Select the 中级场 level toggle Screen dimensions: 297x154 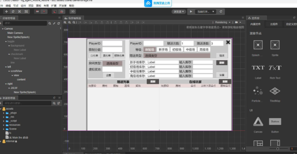190,50
